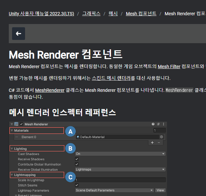Click the Mesh Renderer component title text
This screenshot has width=206, height=196.
(x=36, y=124)
